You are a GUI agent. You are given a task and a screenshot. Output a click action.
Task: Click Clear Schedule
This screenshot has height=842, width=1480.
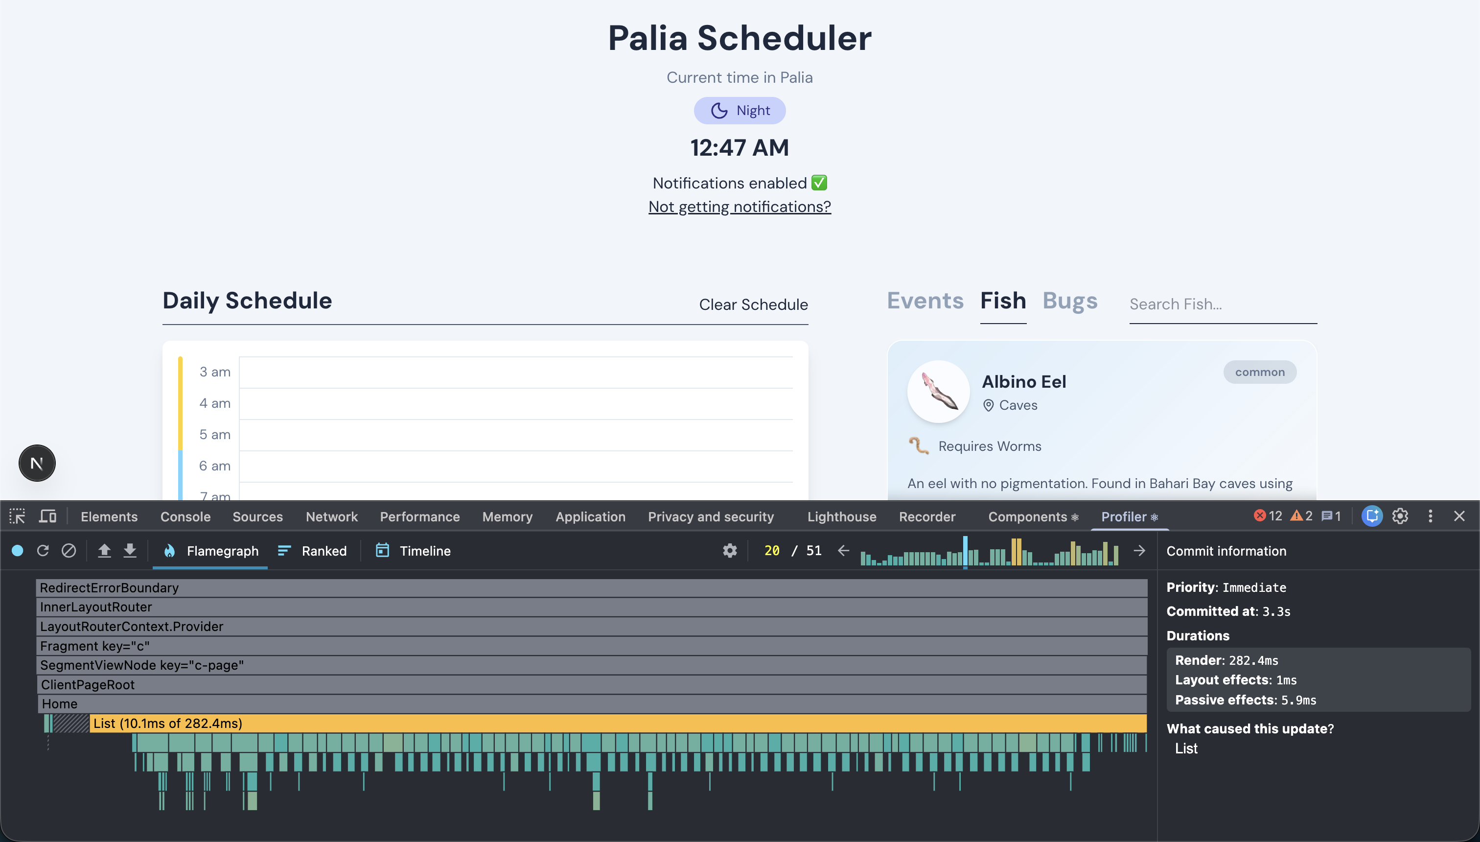(753, 305)
